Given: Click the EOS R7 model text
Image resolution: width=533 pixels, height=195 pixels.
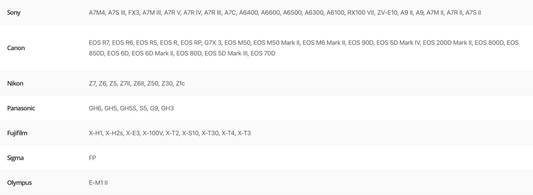Looking at the screenshot, I should 99,43.
